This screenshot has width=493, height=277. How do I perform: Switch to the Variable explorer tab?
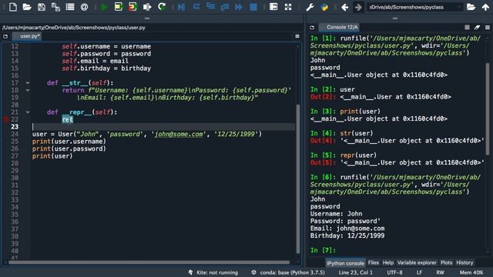click(x=417, y=262)
